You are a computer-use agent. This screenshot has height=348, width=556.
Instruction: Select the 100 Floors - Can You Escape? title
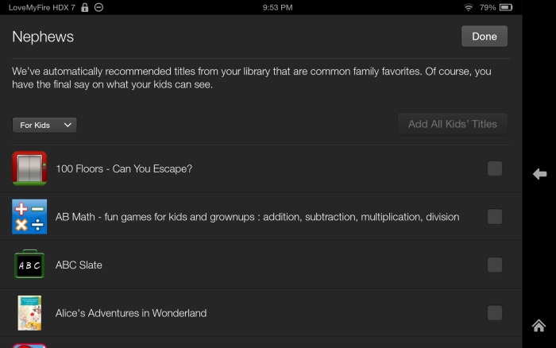click(x=124, y=168)
